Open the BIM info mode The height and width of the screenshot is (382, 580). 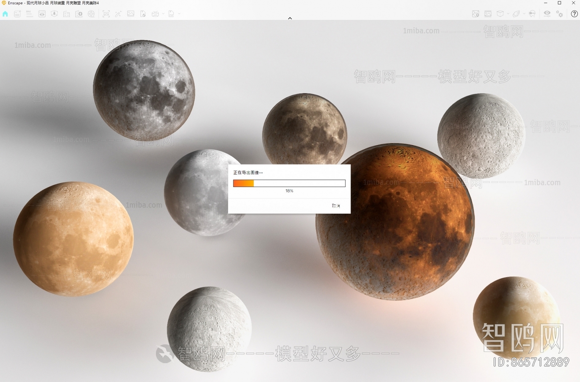(x=29, y=14)
